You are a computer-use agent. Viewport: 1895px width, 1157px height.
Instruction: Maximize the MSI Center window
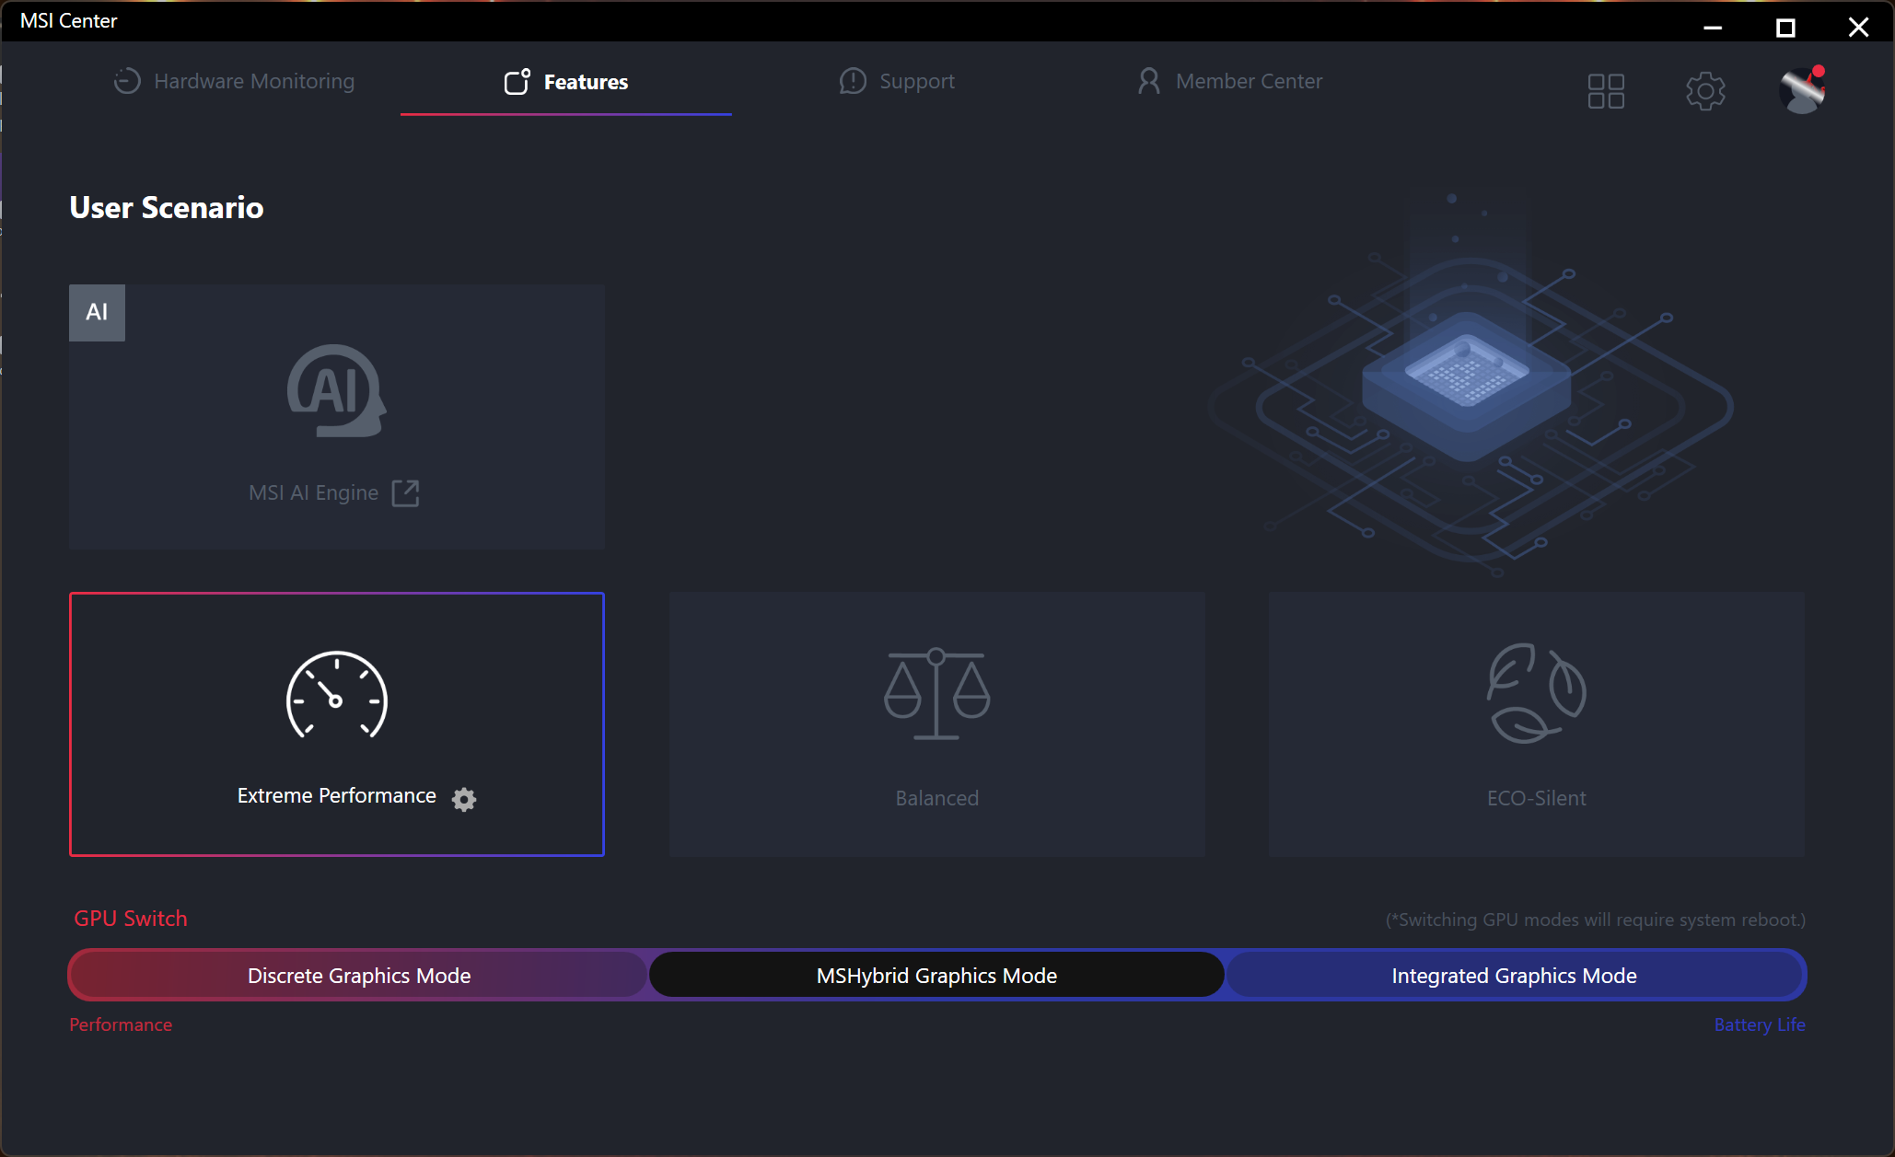tap(1785, 28)
